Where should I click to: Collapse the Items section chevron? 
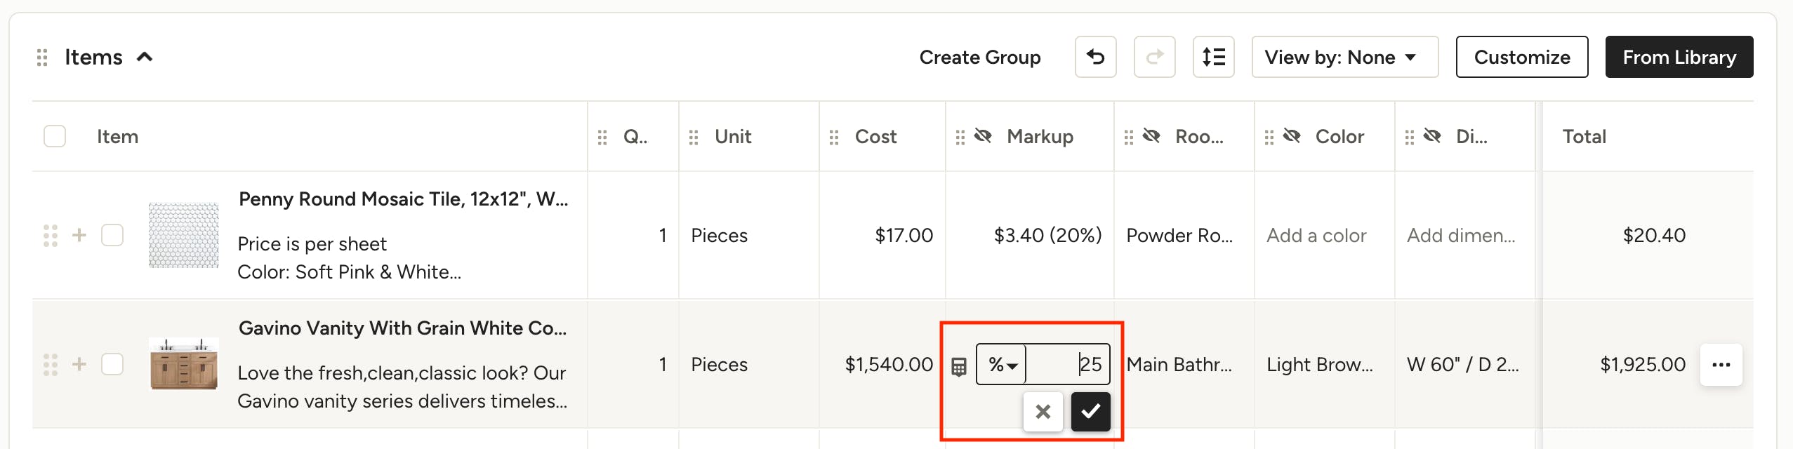pos(145,58)
